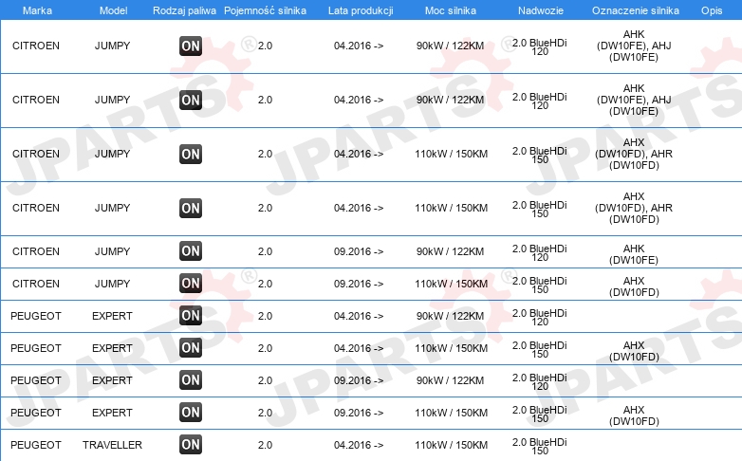
Task: Select EXPERT in the 04.2016 90kW row
Action: (x=112, y=316)
